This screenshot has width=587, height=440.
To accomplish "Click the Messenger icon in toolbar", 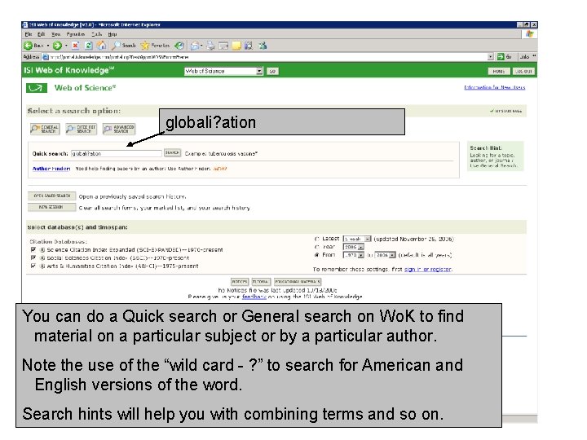I will click(263, 46).
